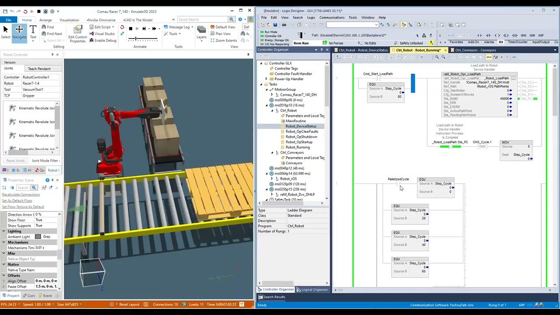The height and width of the screenshot is (315, 560).
Task: Switch to Logical Organizer tab
Action: (x=311, y=290)
